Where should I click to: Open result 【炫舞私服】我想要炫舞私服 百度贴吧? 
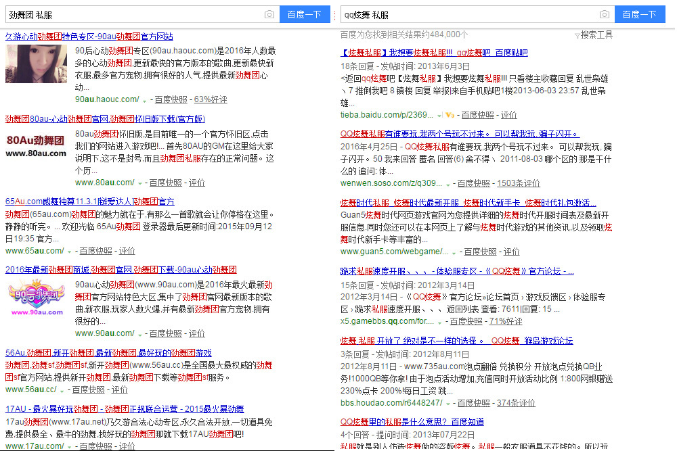click(434, 53)
